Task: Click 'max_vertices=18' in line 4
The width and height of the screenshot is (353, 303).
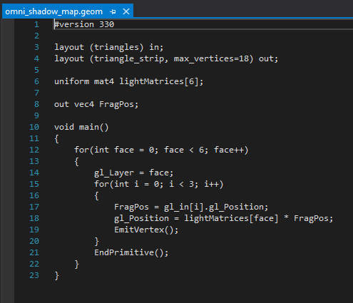Action: 211,58
